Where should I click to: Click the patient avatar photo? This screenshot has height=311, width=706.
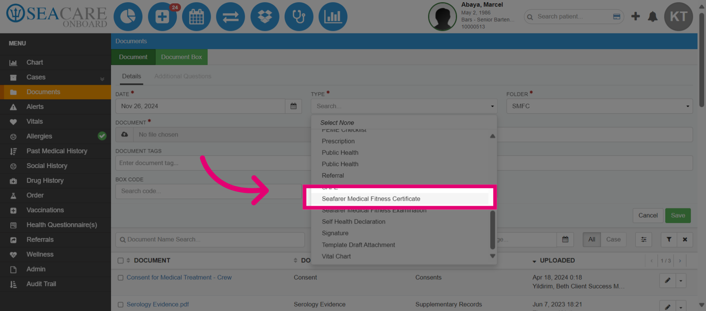(442, 17)
